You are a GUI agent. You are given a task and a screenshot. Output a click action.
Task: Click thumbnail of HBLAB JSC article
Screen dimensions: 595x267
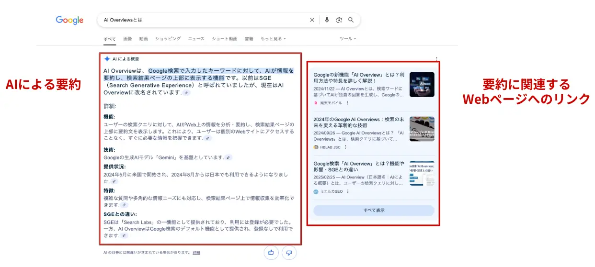click(x=422, y=129)
